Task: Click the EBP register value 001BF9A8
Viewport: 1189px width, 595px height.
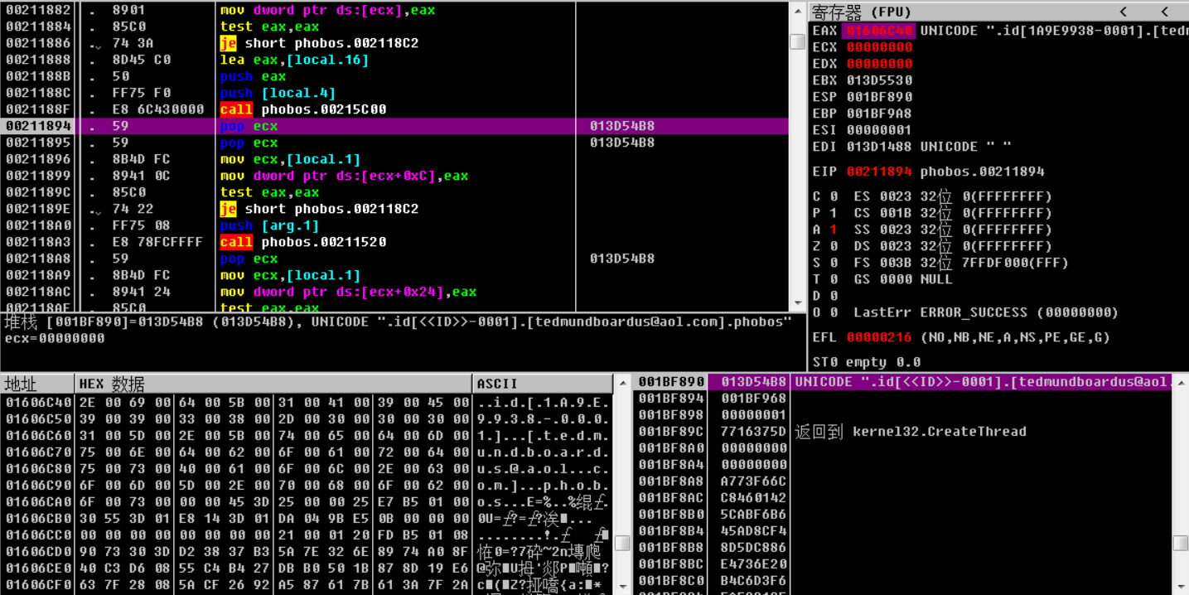Action: pyautogui.click(x=879, y=114)
